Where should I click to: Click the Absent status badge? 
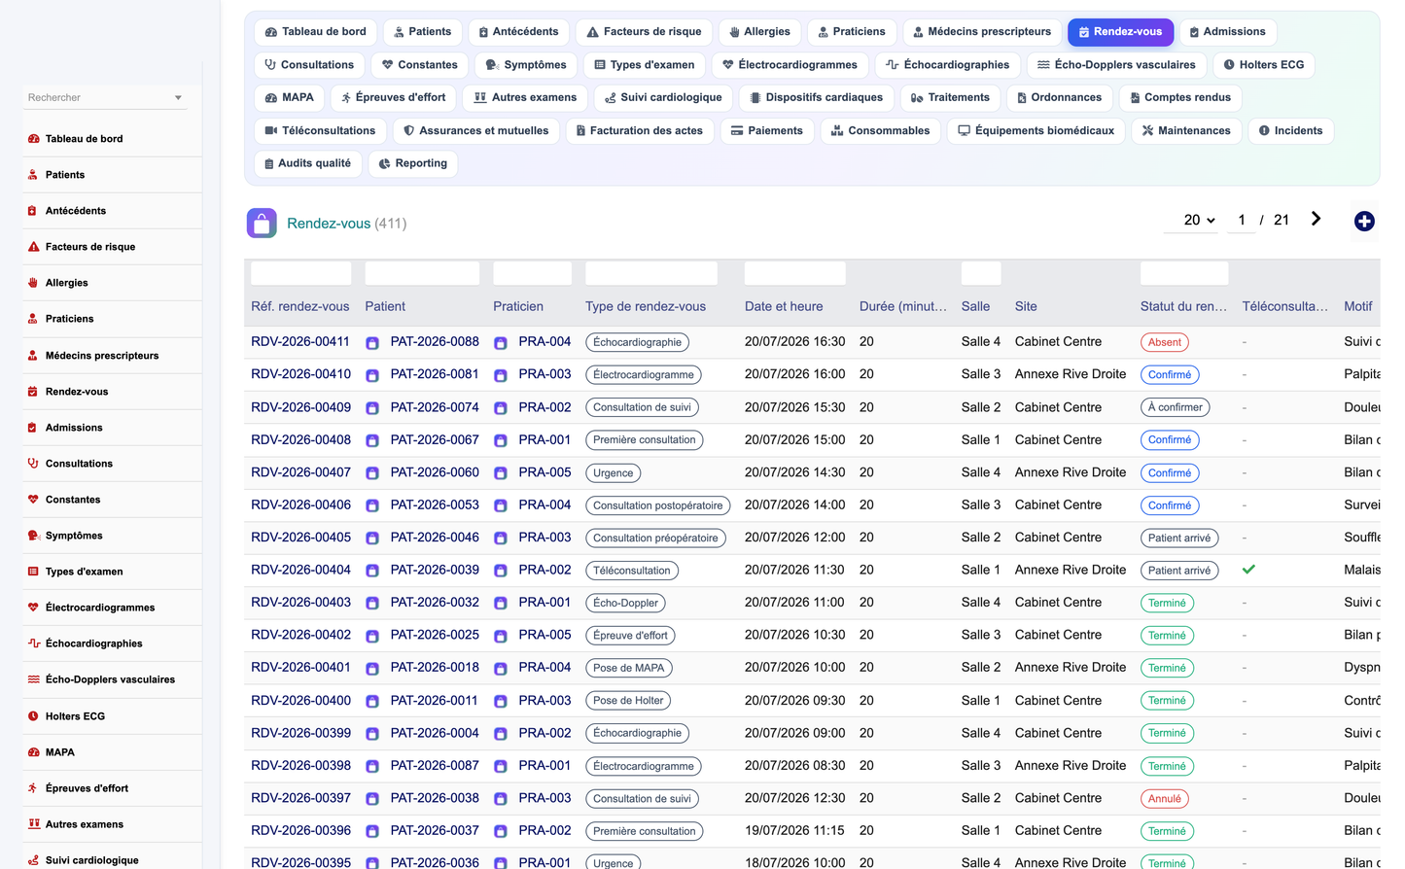coord(1165,342)
